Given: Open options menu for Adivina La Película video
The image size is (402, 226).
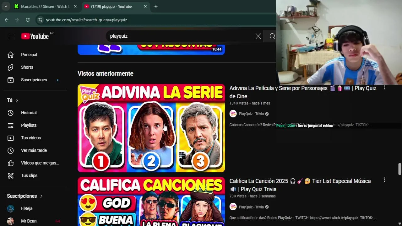Looking at the screenshot, I should tap(384, 88).
